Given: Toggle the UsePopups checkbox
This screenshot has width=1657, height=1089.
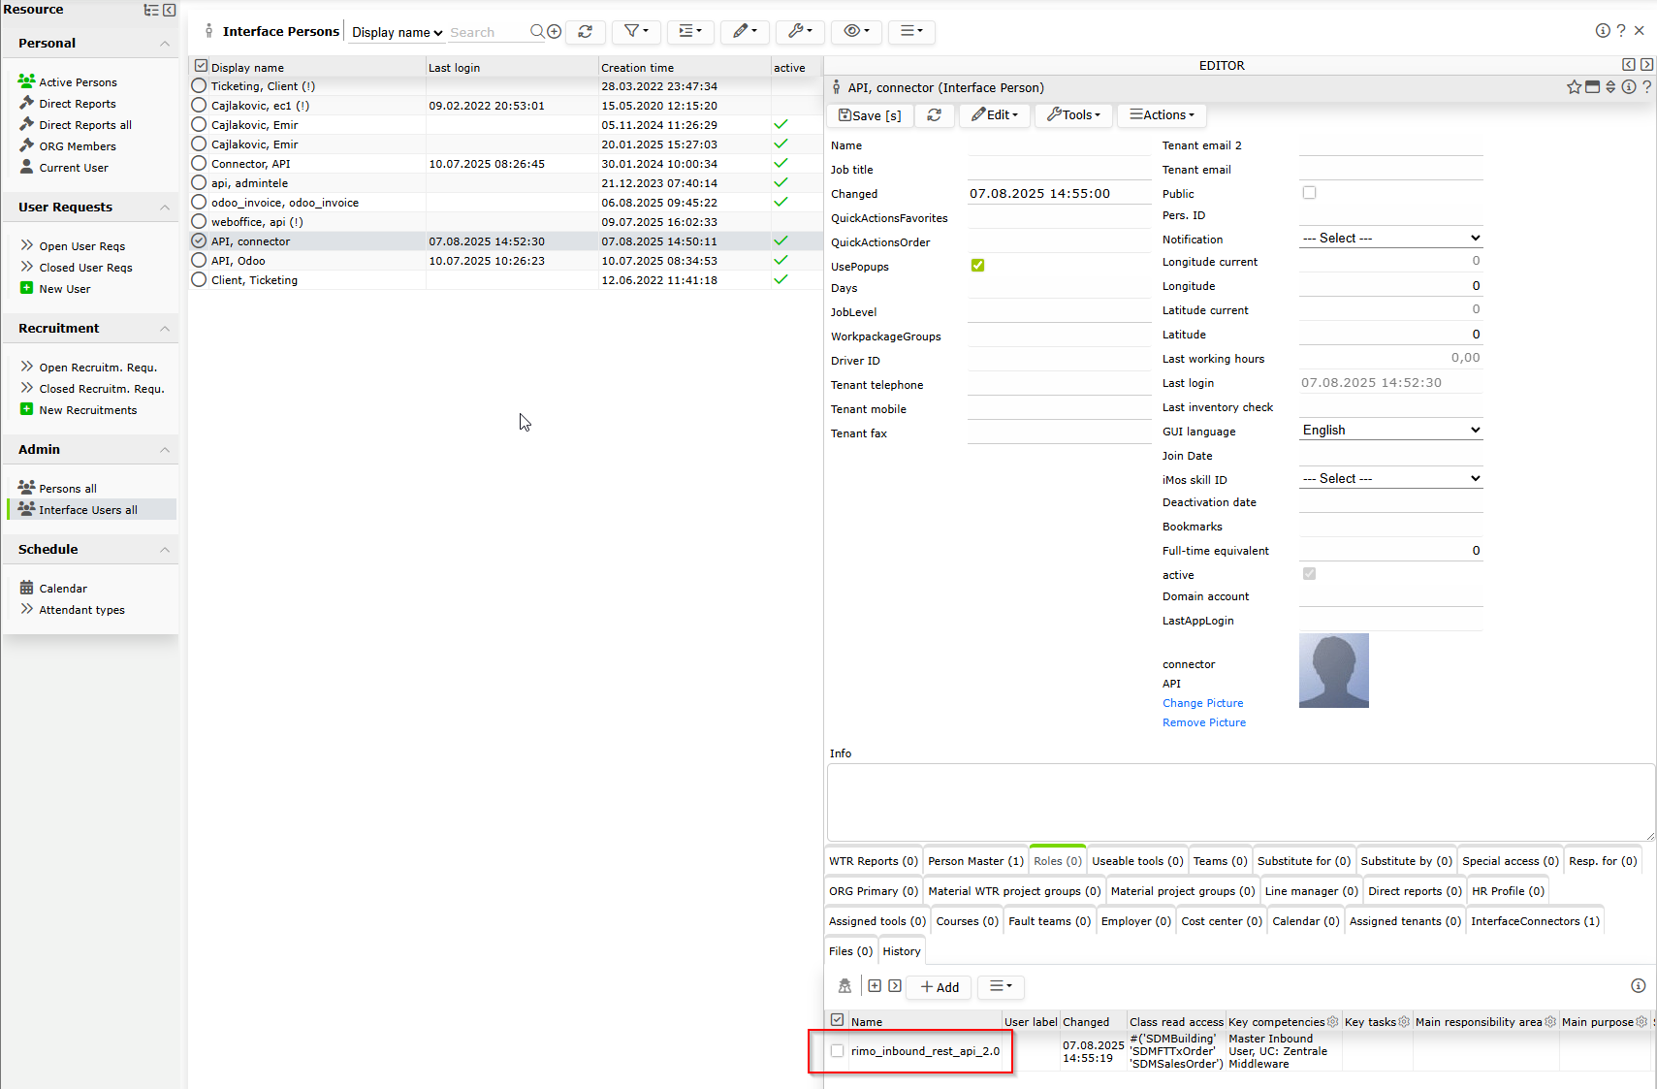Looking at the screenshot, I should (977, 266).
